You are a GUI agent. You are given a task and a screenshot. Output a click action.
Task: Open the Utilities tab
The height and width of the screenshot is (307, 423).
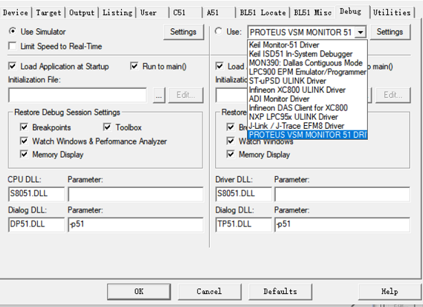[392, 12]
